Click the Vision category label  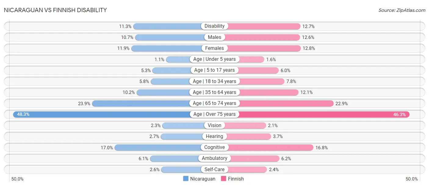coord(215,125)
